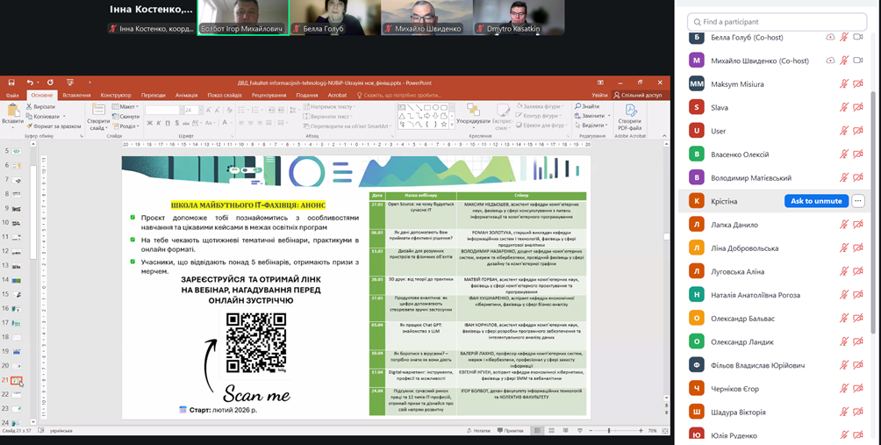Click the Comments (Примітки) status bar icon
881x445 pixels.
(512, 431)
